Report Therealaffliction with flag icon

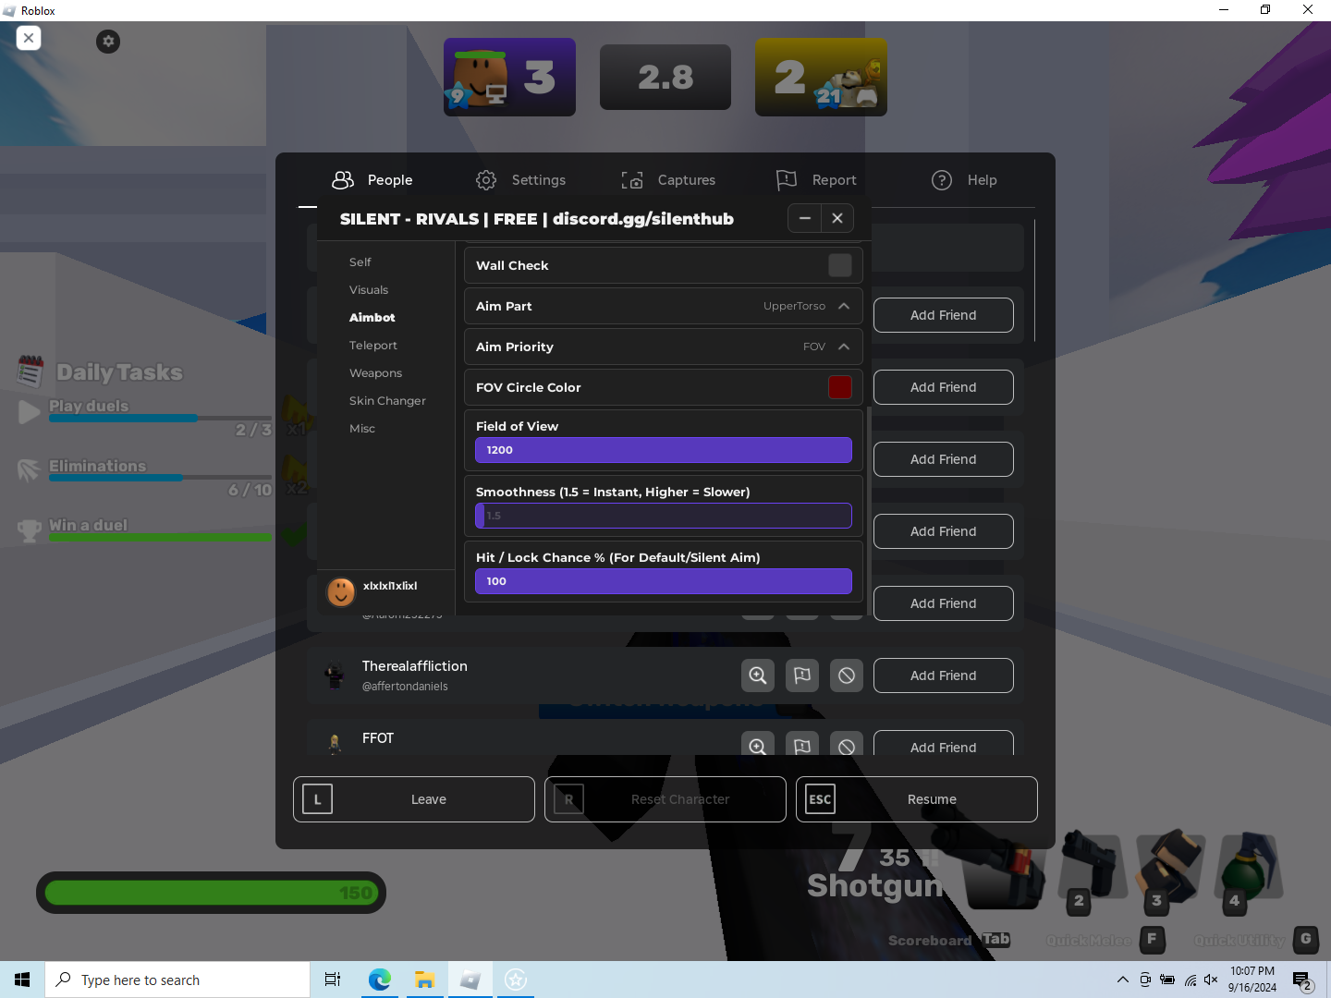[x=802, y=675]
